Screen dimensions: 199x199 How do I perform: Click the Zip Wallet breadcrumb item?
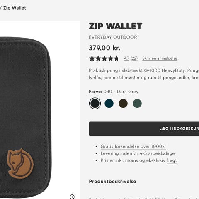coord(15,8)
